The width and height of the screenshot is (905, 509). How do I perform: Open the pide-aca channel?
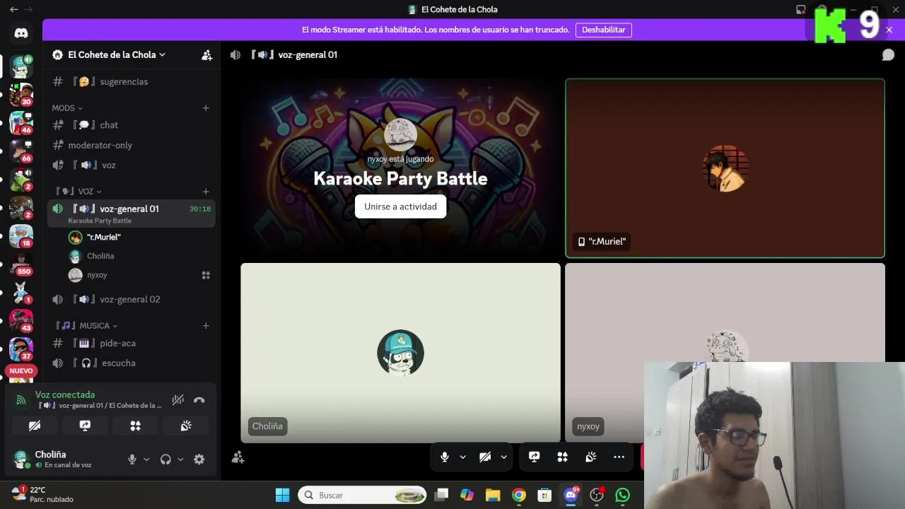[132, 343]
